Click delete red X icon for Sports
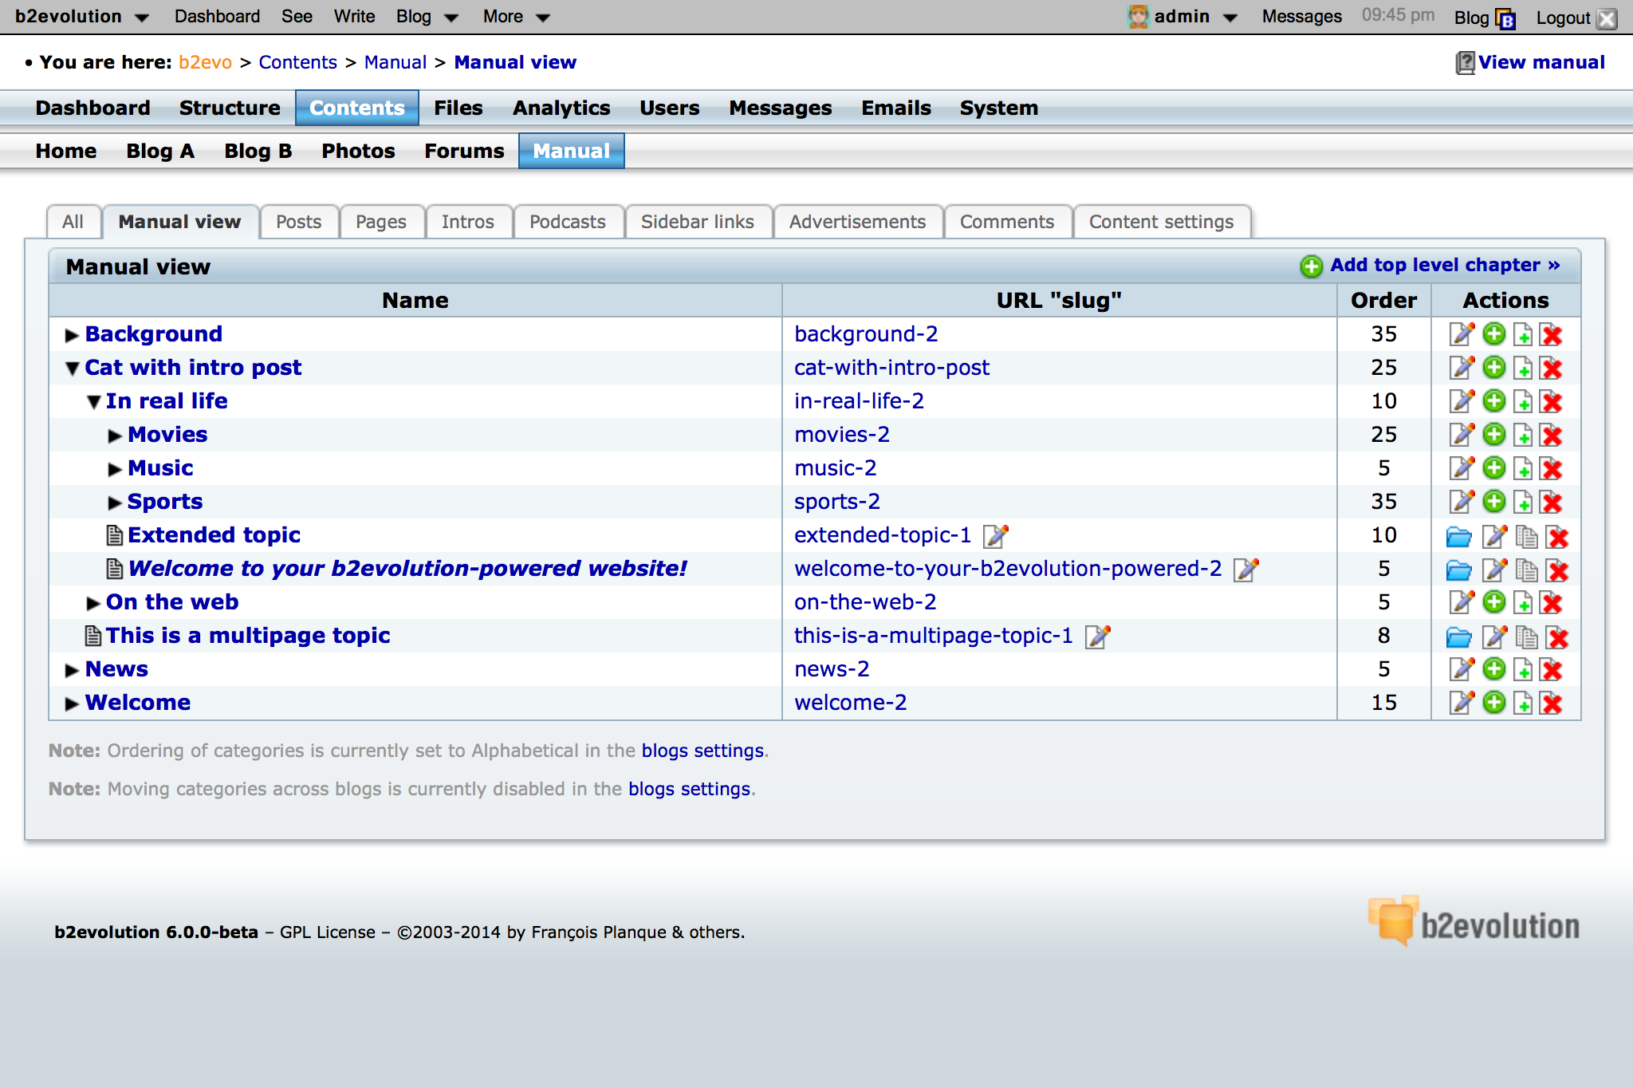 [x=1552, y=502]
